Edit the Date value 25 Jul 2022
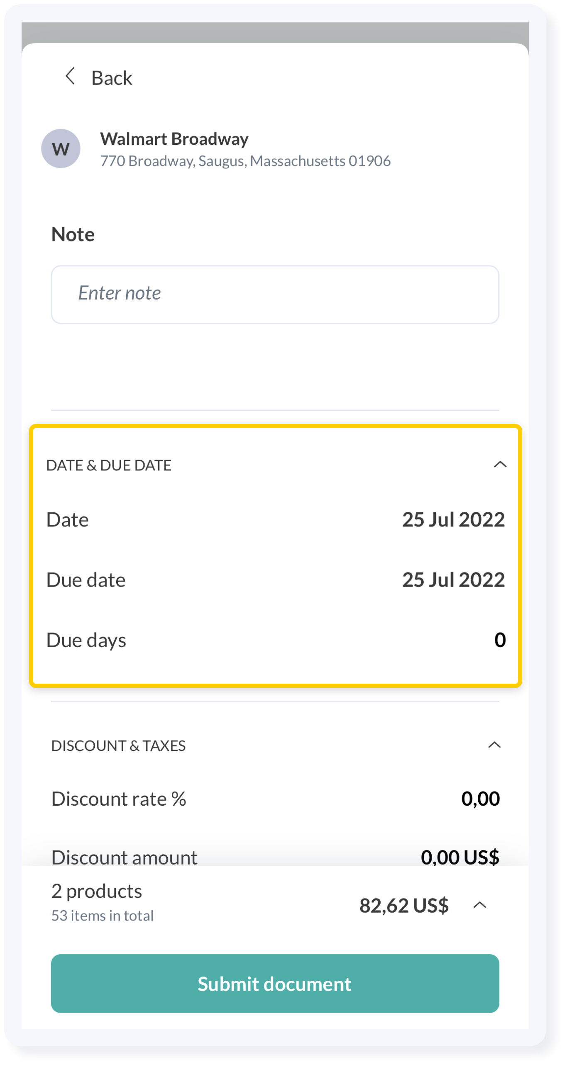 pyautogui.click(x=453, y=520)
